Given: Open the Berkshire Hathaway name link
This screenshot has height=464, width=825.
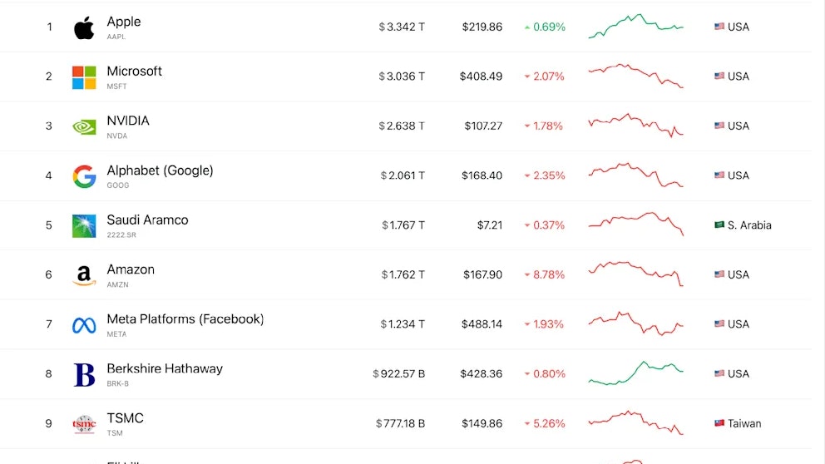Looking at the screenshot, I should coord(165,368).
